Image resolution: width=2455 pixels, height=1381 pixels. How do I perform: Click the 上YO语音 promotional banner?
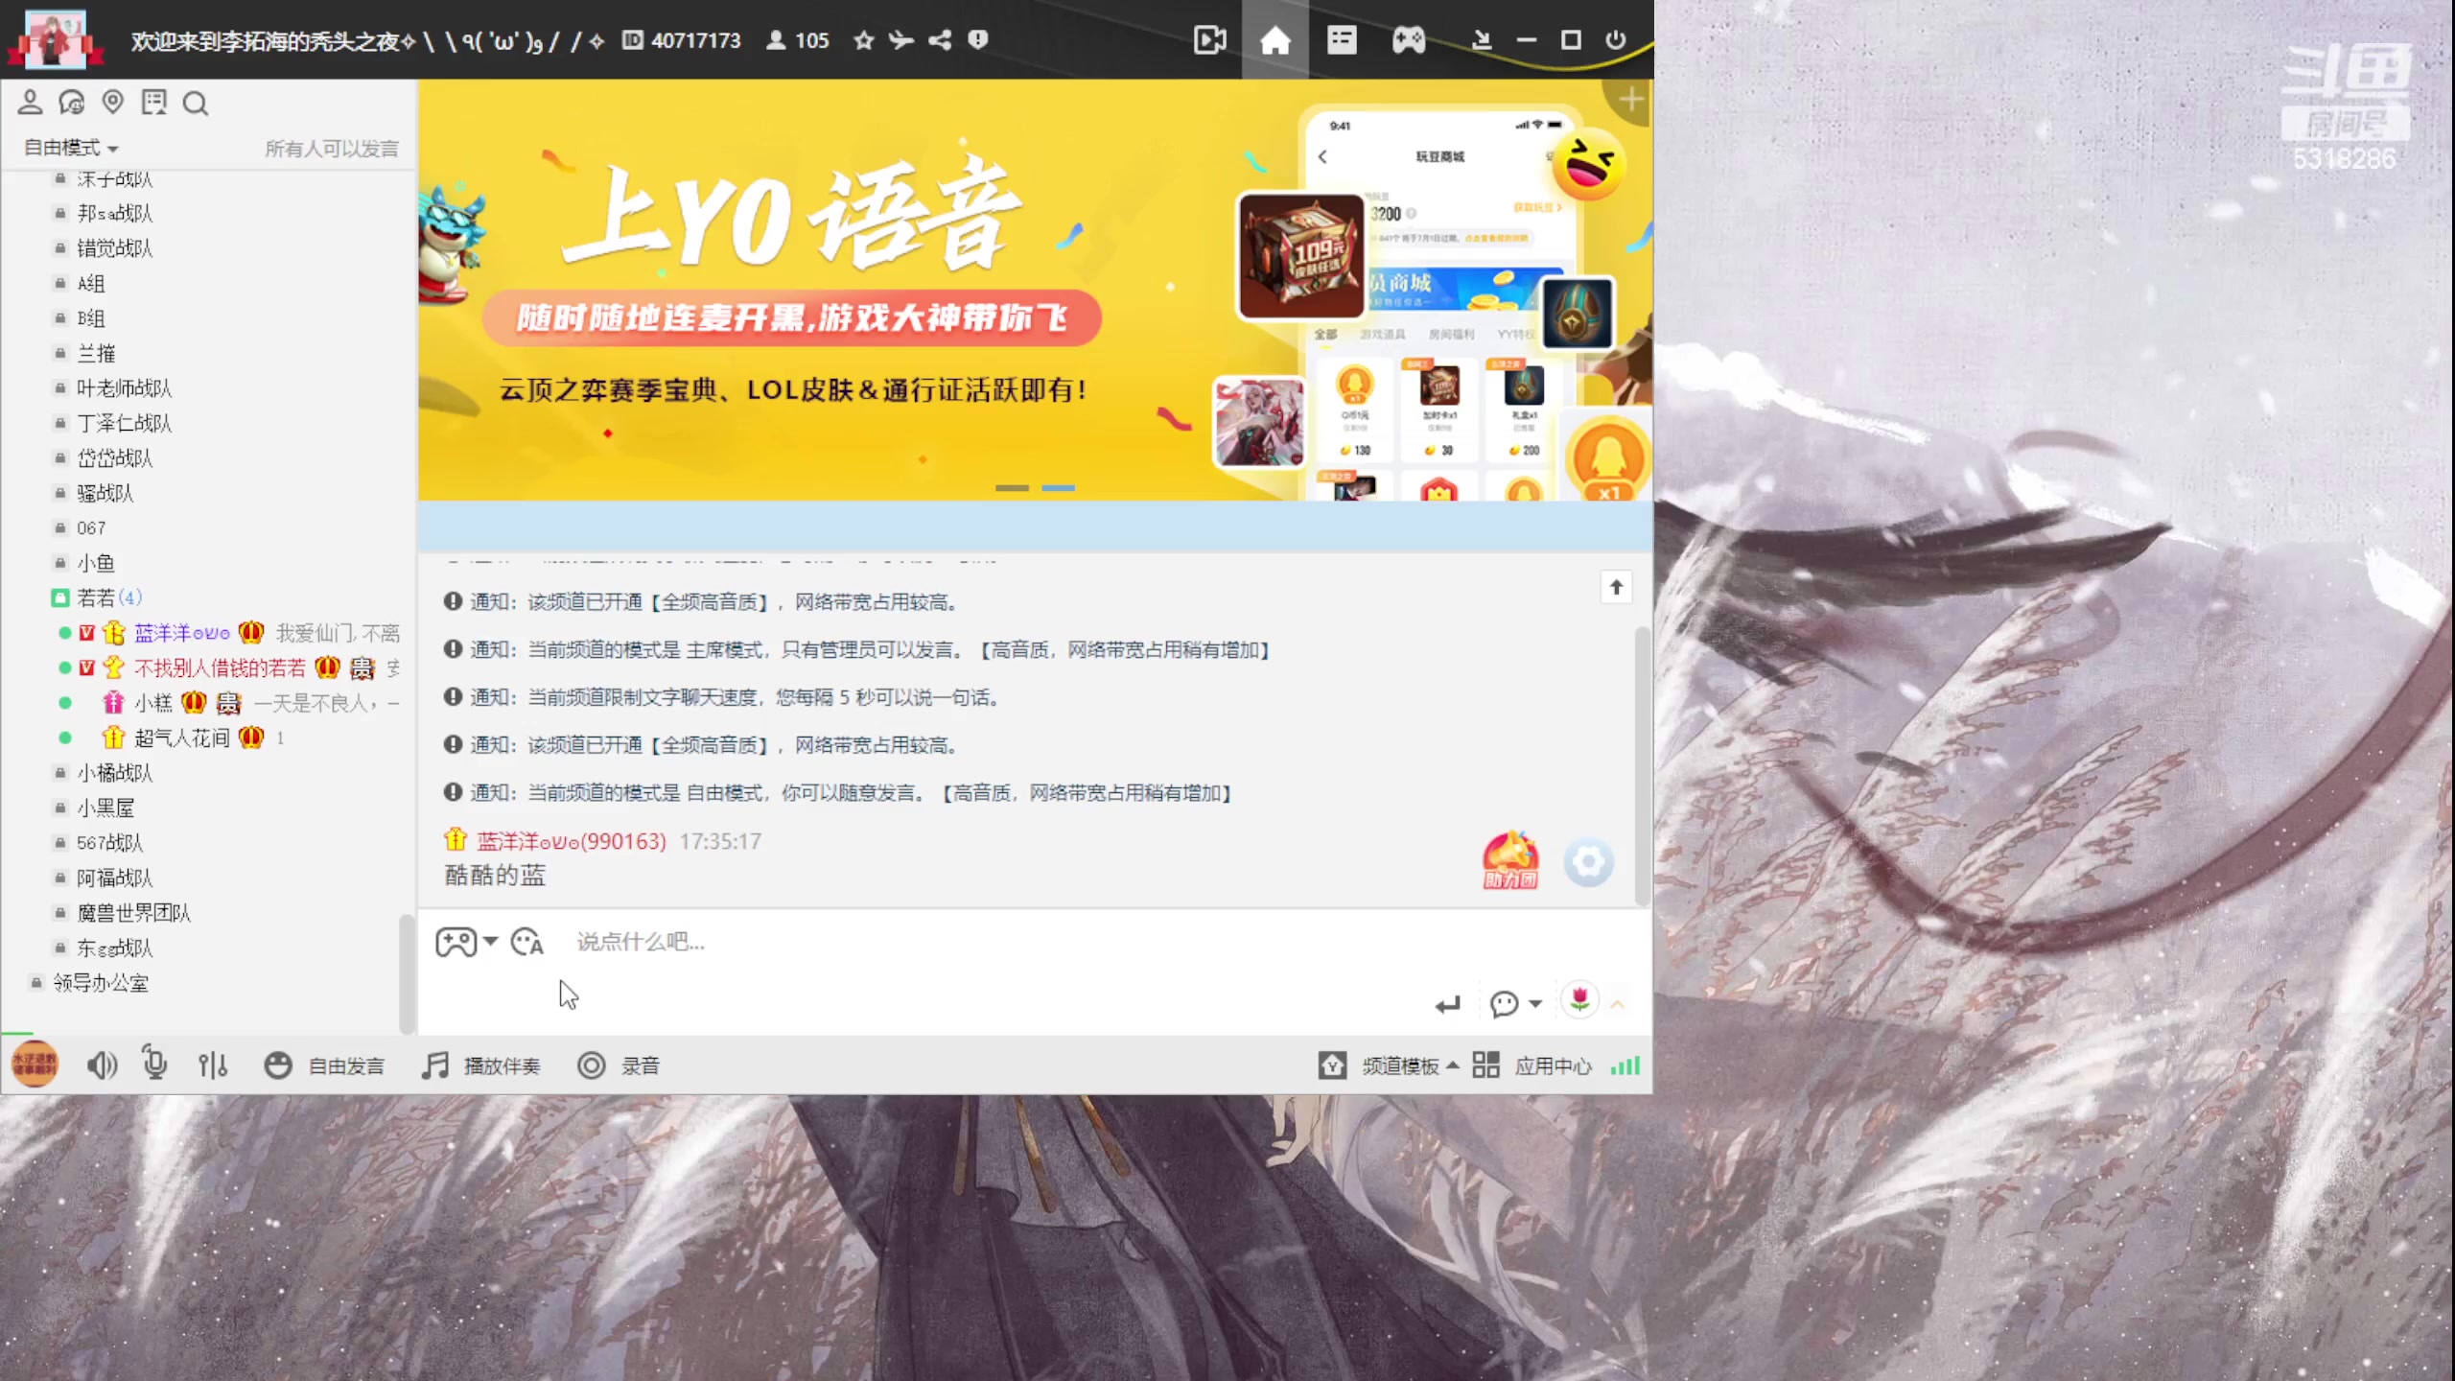pos(1035,290)
